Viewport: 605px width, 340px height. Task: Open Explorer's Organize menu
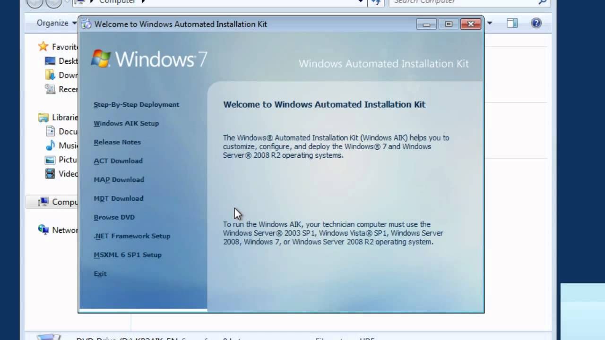pyautogui.click(x=56, y=23)
